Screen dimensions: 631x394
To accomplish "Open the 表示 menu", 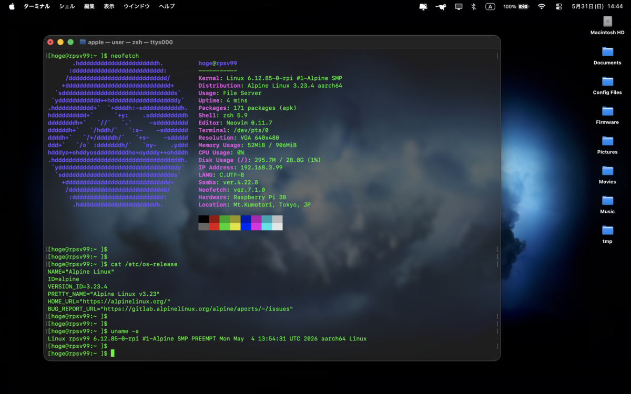I will [109, 6].
